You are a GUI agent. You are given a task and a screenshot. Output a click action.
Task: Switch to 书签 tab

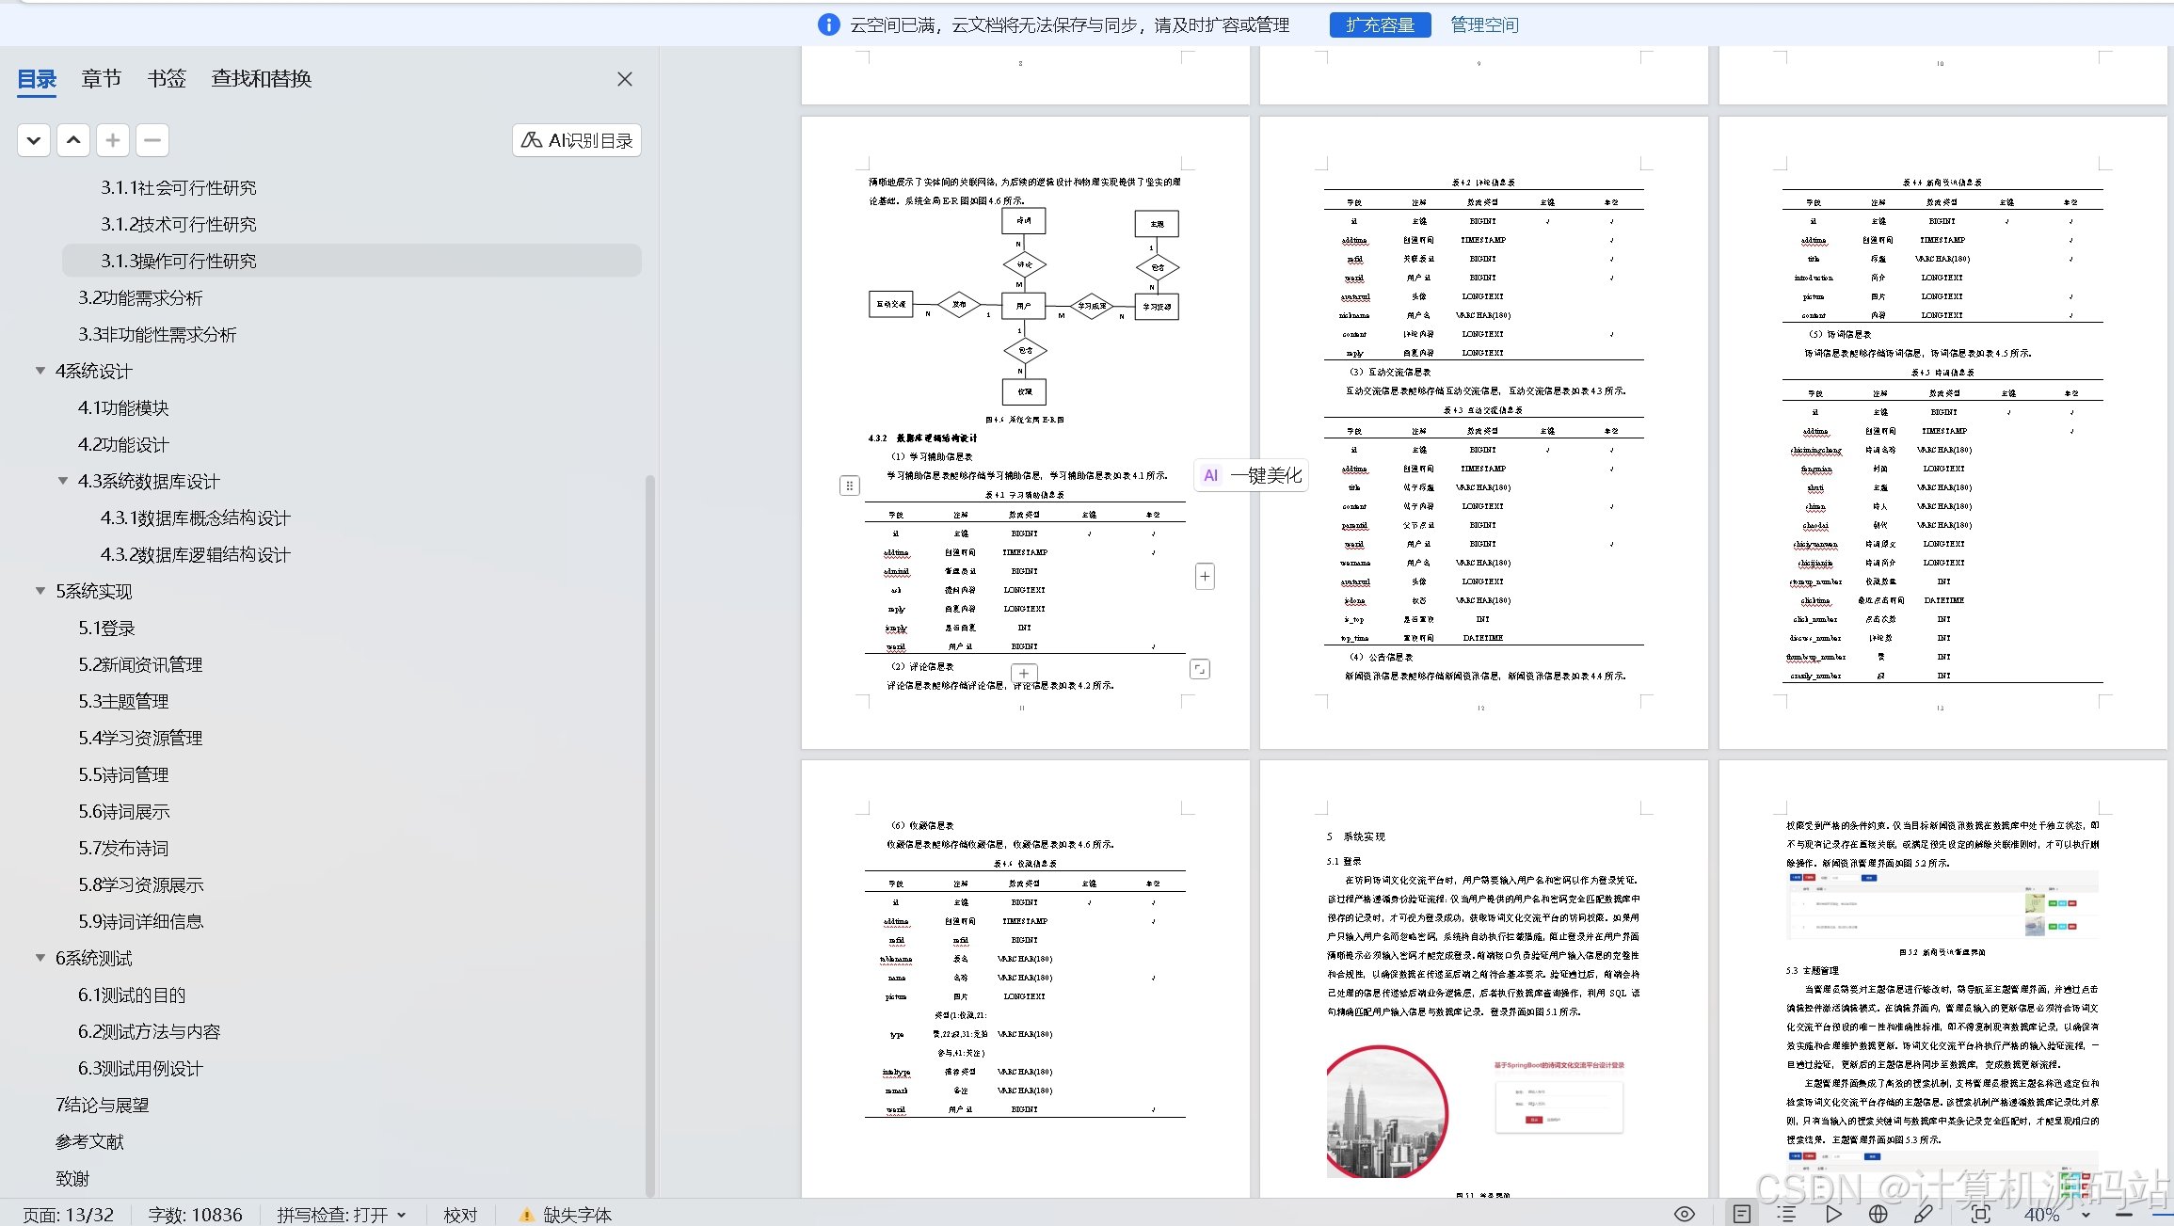tap(167, 79)
